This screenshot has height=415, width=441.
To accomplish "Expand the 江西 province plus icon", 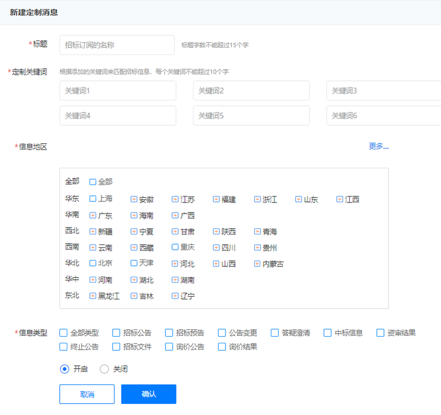I will [339, 199].
